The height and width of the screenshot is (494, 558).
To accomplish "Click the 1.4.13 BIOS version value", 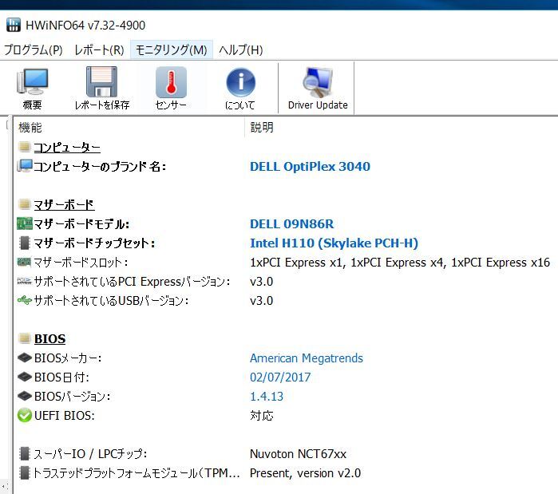I will coord(267,397).
